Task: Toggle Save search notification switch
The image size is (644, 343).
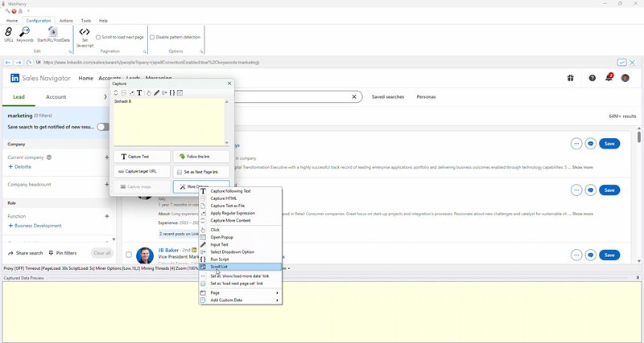Action: [103, 127]
